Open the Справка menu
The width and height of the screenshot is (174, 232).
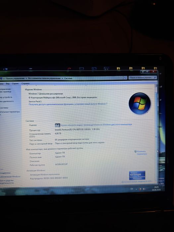(x=26, y=84)
